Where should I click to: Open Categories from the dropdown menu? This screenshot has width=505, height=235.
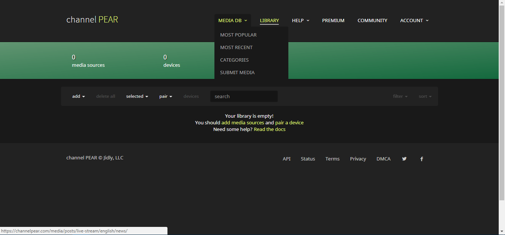click(x=234, y=60)
